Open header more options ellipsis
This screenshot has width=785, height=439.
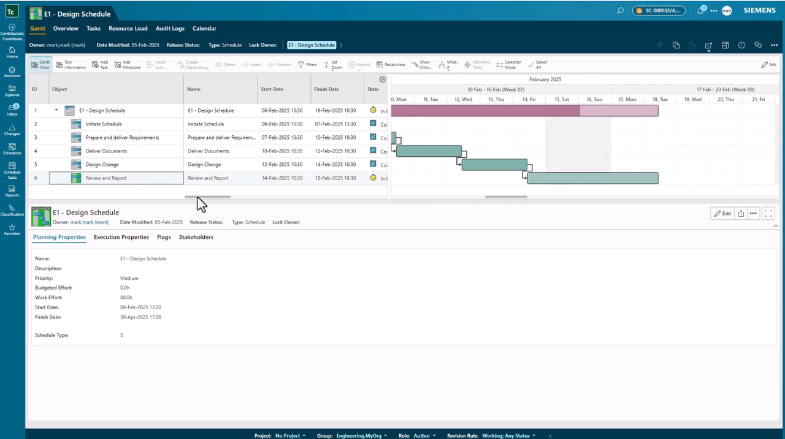[775, 45]
